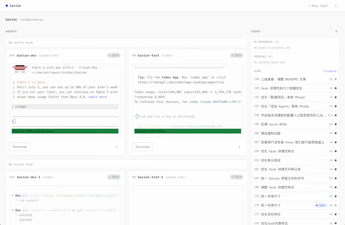The width and height of the screenshot is (345, 225).
Task: Click the green baxian-te0:node tmux status bar
Action: (x=188, y=131)
